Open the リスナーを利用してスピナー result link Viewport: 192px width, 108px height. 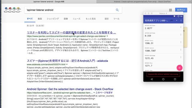coord(71,33)
